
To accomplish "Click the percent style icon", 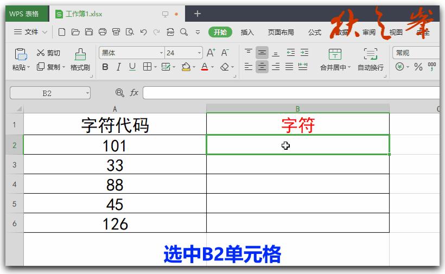I will click(418, 67).
